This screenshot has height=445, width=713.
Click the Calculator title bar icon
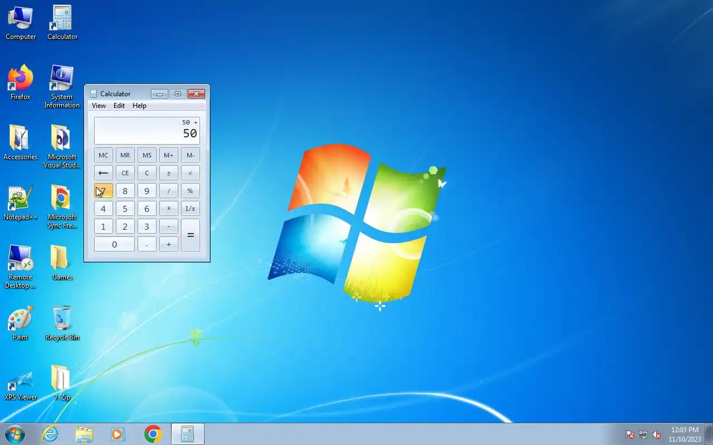tap(93, 93)
